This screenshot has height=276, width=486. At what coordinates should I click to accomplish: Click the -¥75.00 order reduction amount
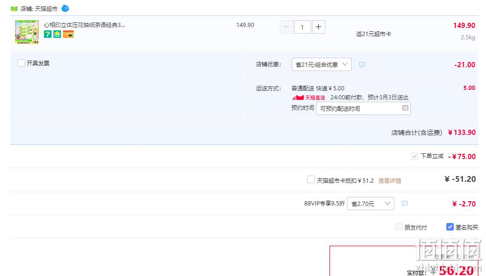click(x=462, y=157)
